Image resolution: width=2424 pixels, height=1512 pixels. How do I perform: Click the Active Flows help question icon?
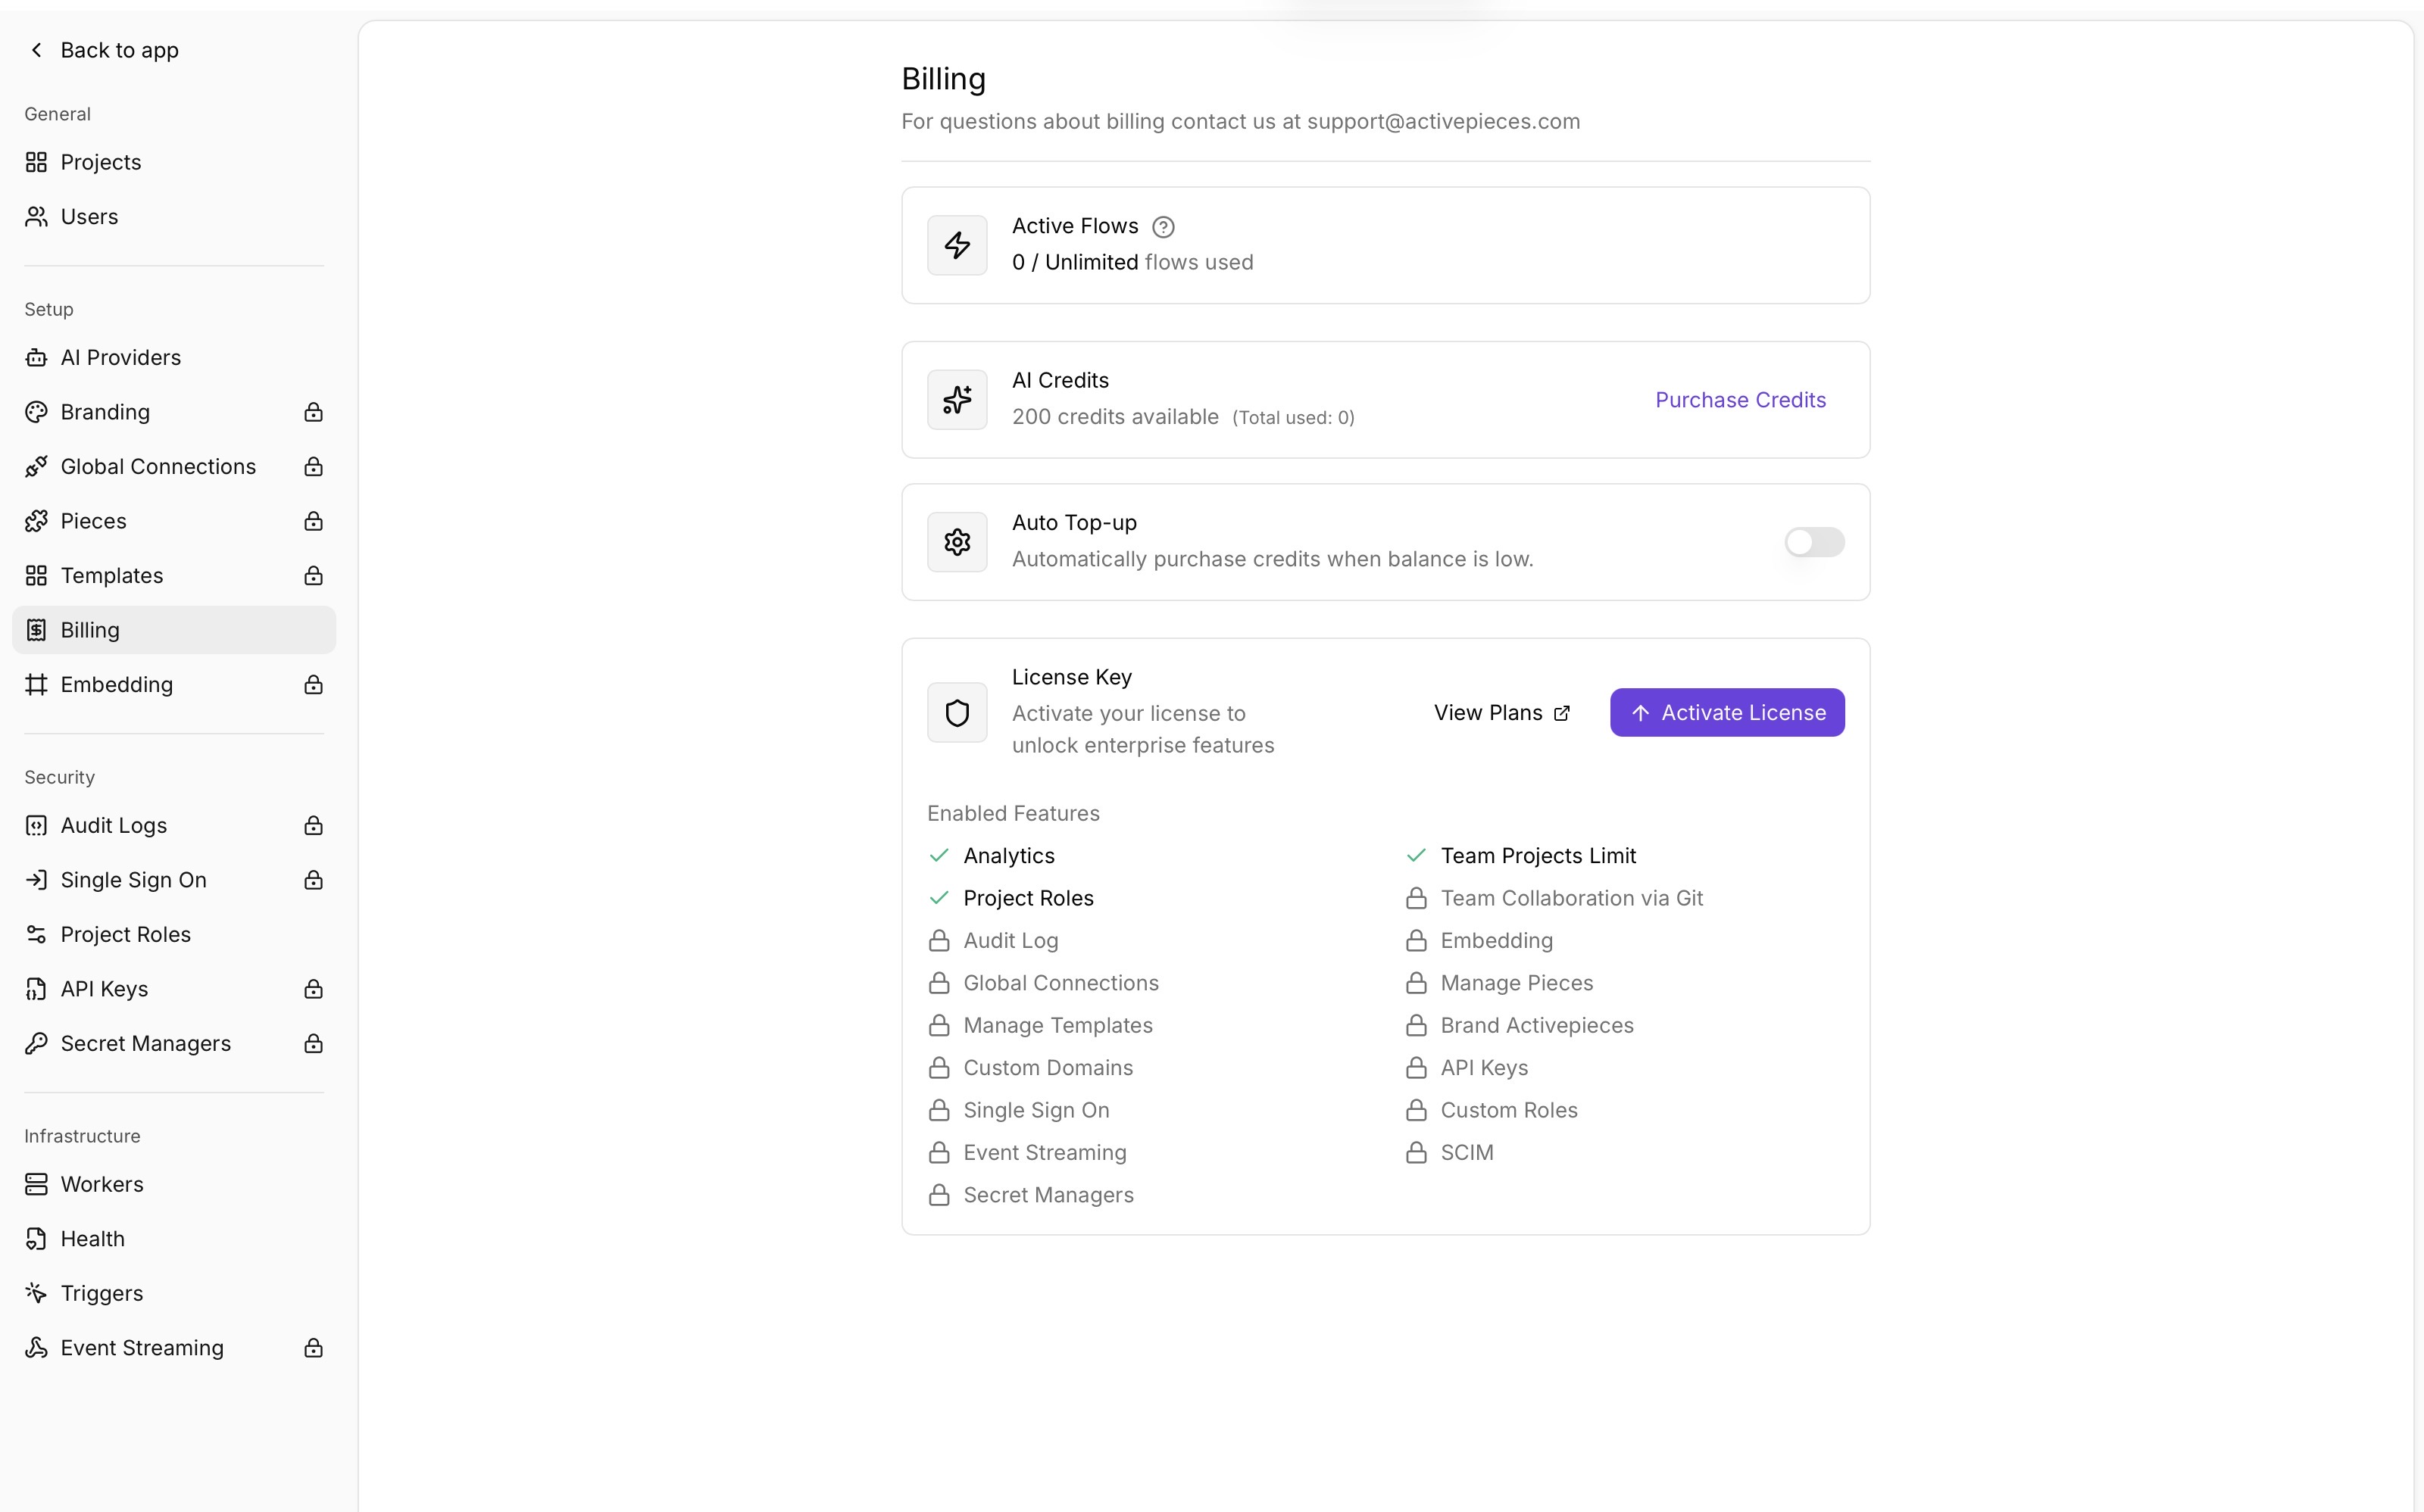point(1163,227)
